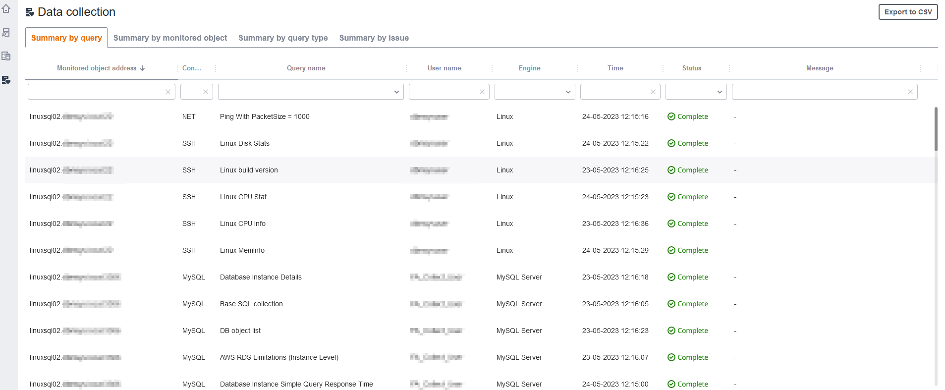Export the table to CSV
This screenshot has height=390, width=945.
[908, 12]
